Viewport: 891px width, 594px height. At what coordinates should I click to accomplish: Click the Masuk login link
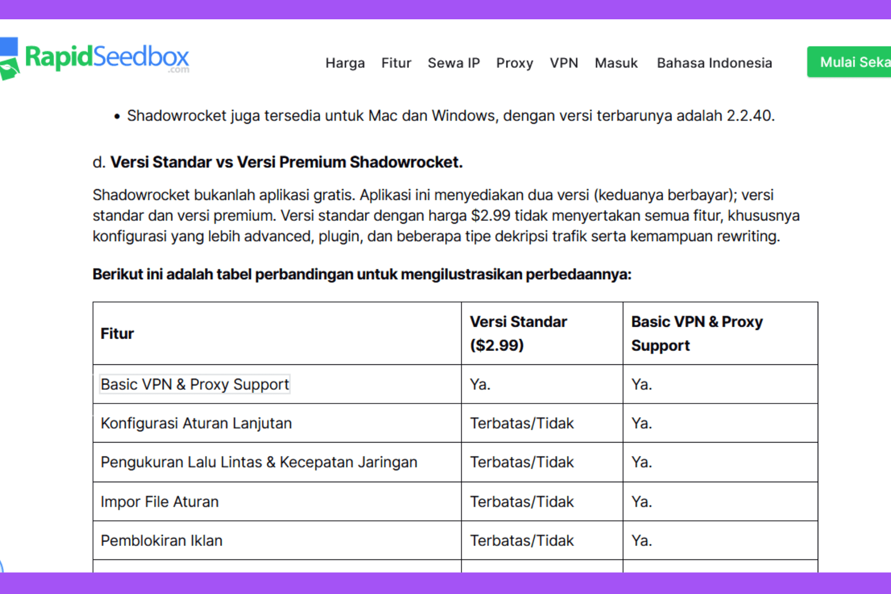pos(616,63)
